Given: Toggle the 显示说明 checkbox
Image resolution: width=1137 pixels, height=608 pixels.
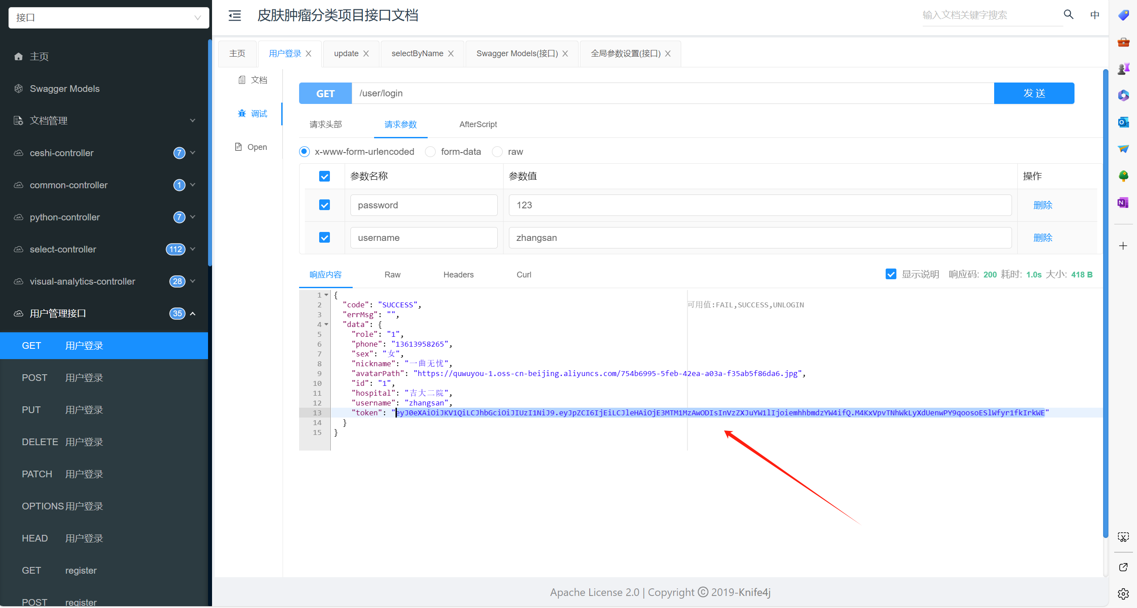Looking at the screenshot, I should click(891, 274).
